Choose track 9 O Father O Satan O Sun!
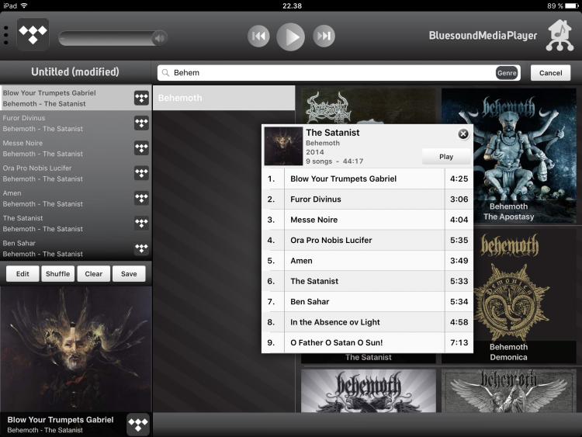This screenshot has height=437, width=582. pos(368,342)
